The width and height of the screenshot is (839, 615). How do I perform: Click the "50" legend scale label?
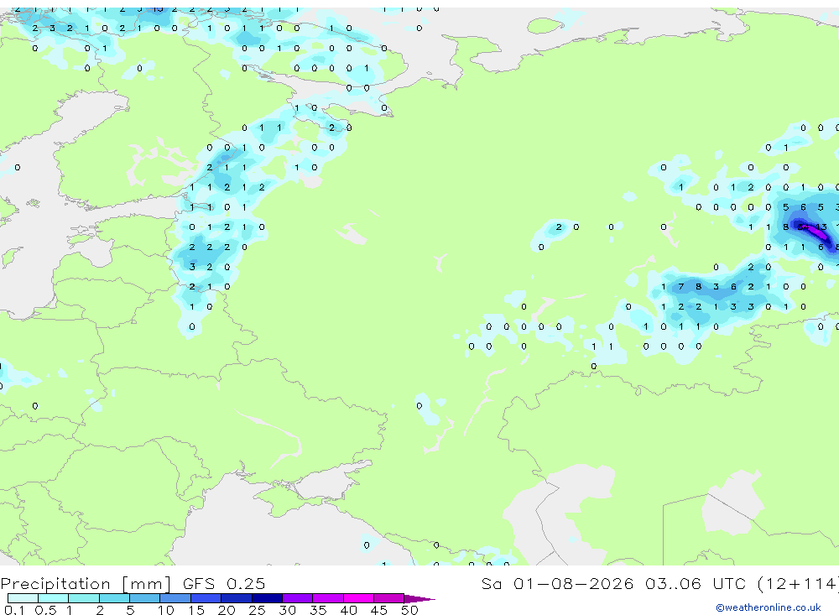point(409,610)
